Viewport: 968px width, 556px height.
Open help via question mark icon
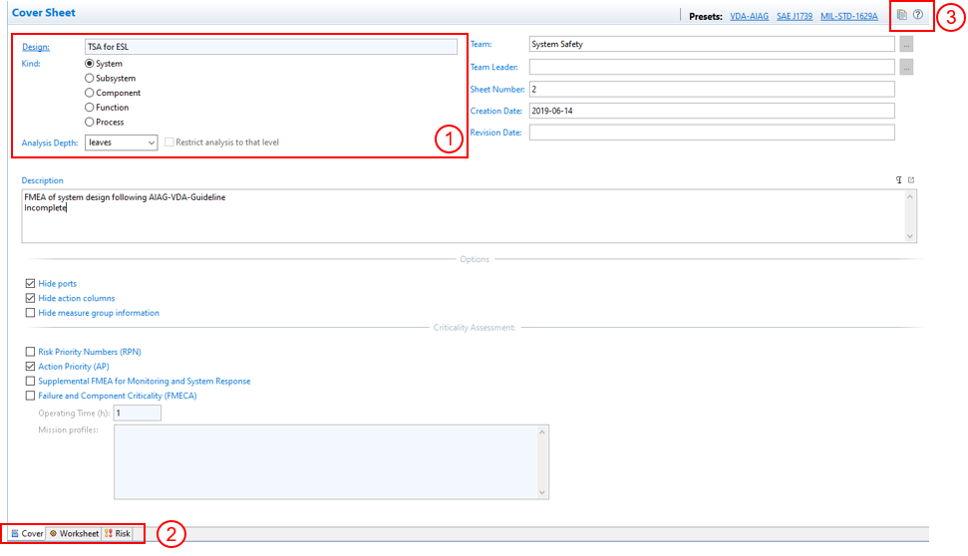[x=918, y=15]
